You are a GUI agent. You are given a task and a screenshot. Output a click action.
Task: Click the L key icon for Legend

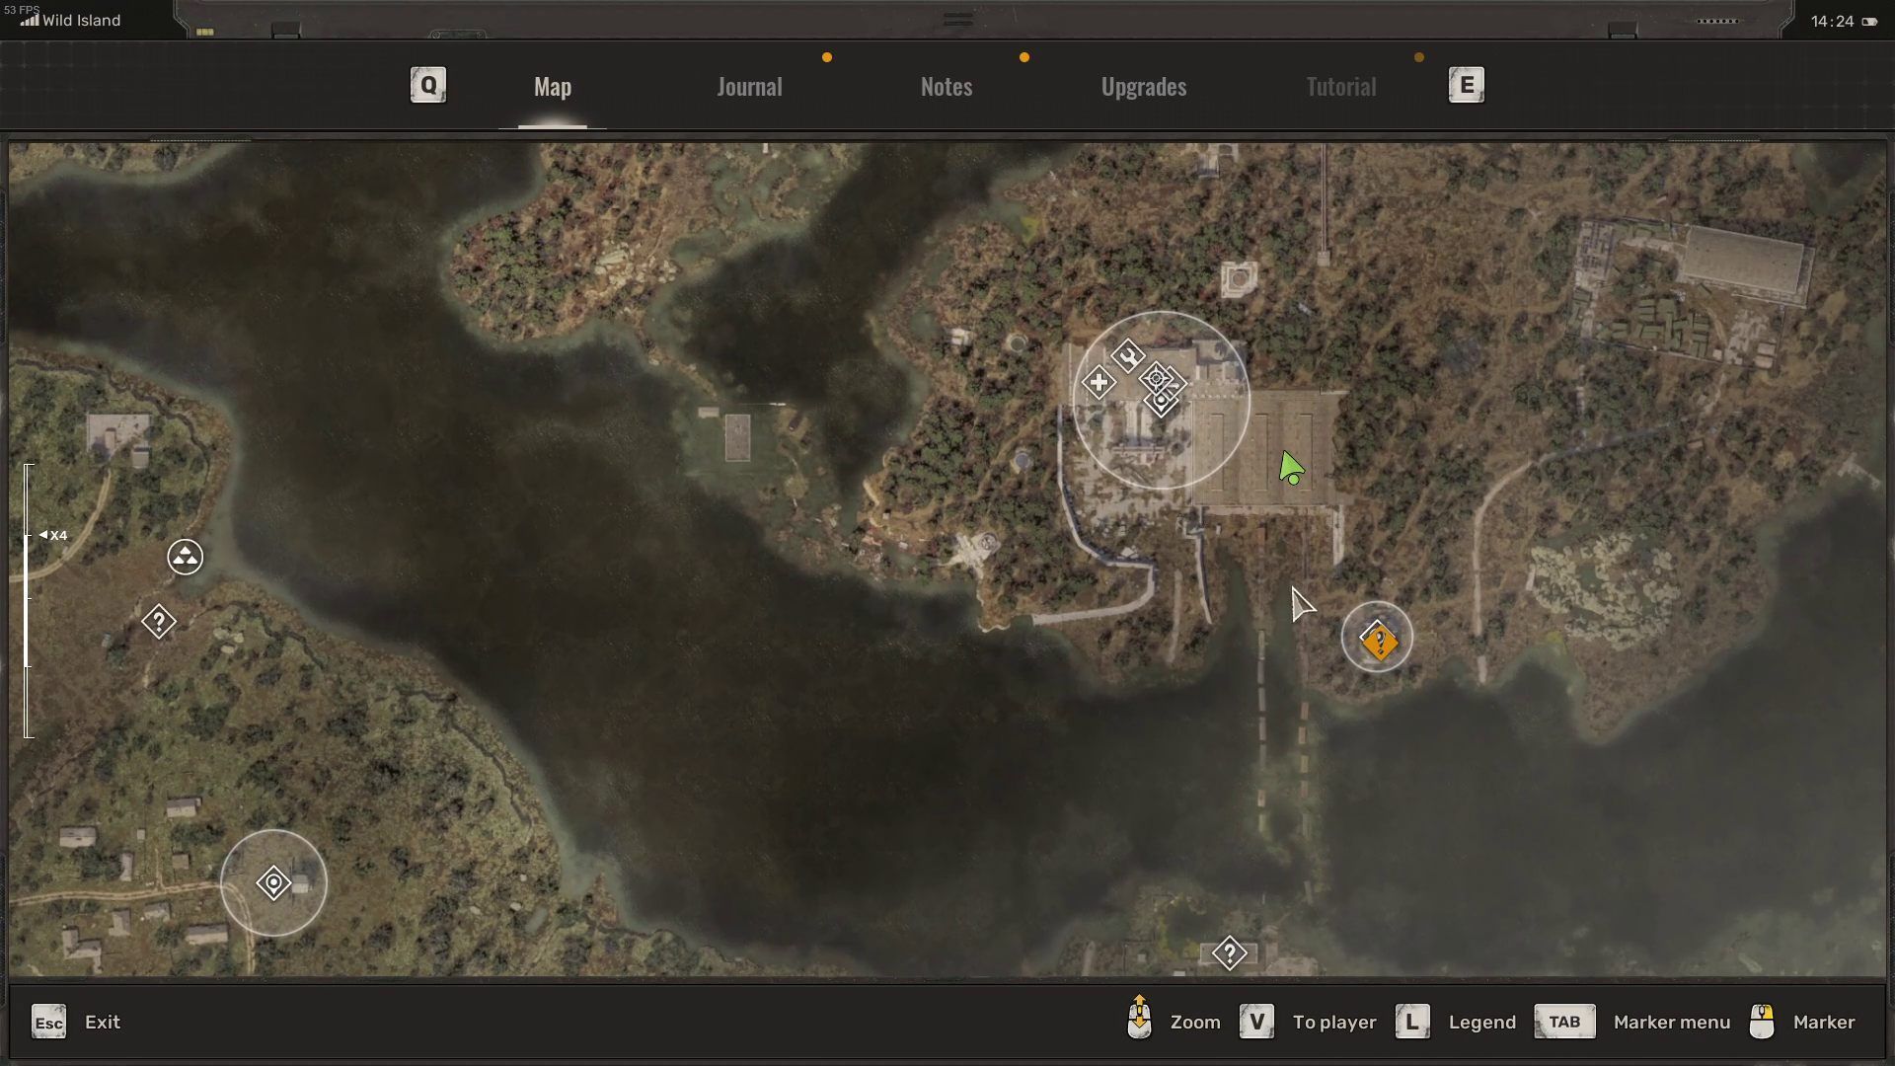1412,1022
